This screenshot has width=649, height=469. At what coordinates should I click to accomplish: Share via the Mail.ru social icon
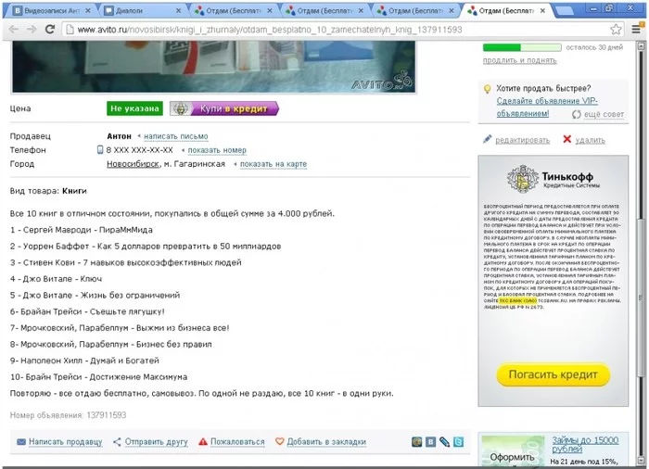pos(417,442)
